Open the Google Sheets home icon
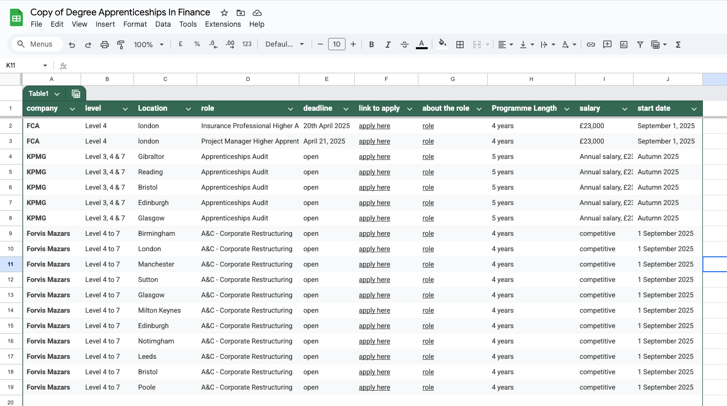This screenshot has width=727, height=406. click(x=16, y=18)
